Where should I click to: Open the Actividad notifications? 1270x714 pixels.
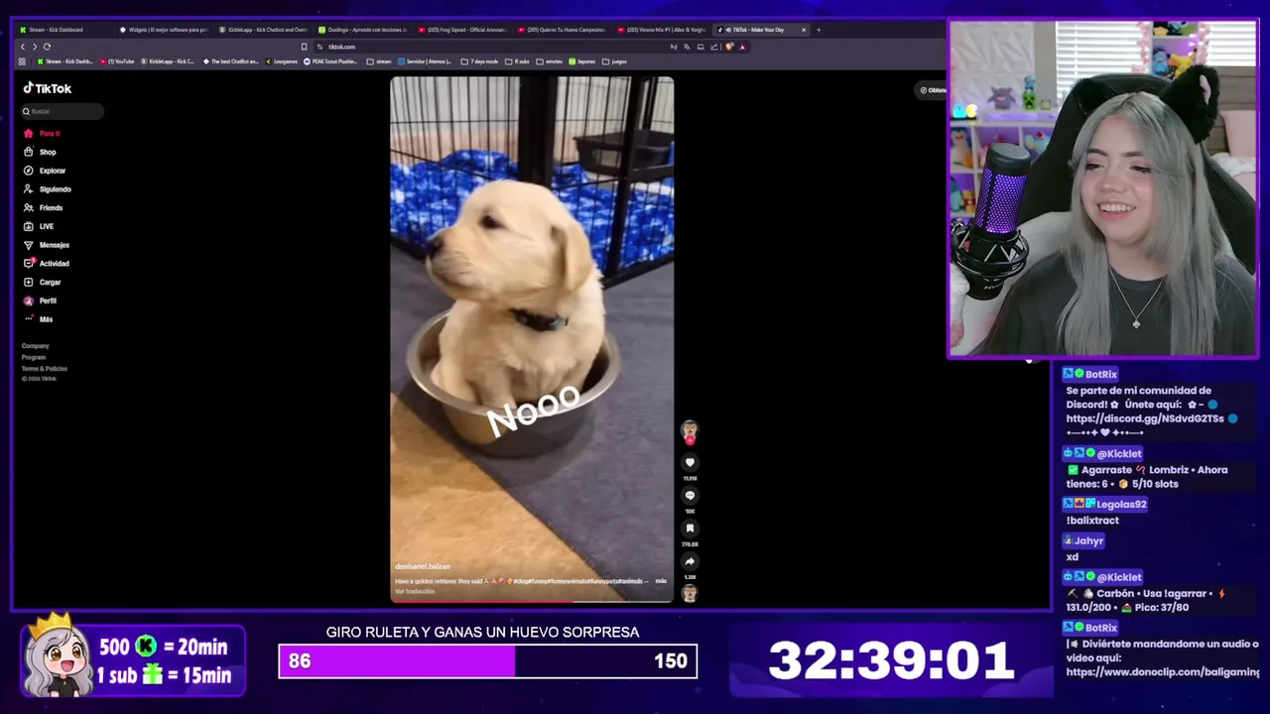(46, 264)
